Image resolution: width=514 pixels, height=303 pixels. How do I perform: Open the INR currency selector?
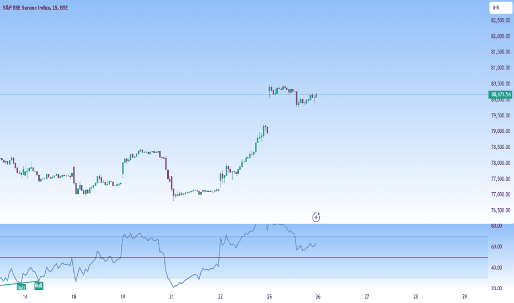[x=501, y=8]
